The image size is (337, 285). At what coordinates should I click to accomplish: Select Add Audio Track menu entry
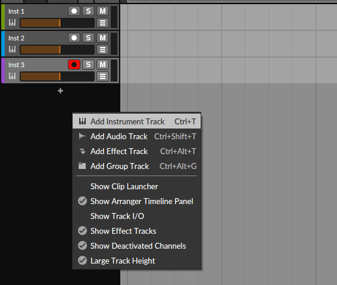tap(137, 136)
